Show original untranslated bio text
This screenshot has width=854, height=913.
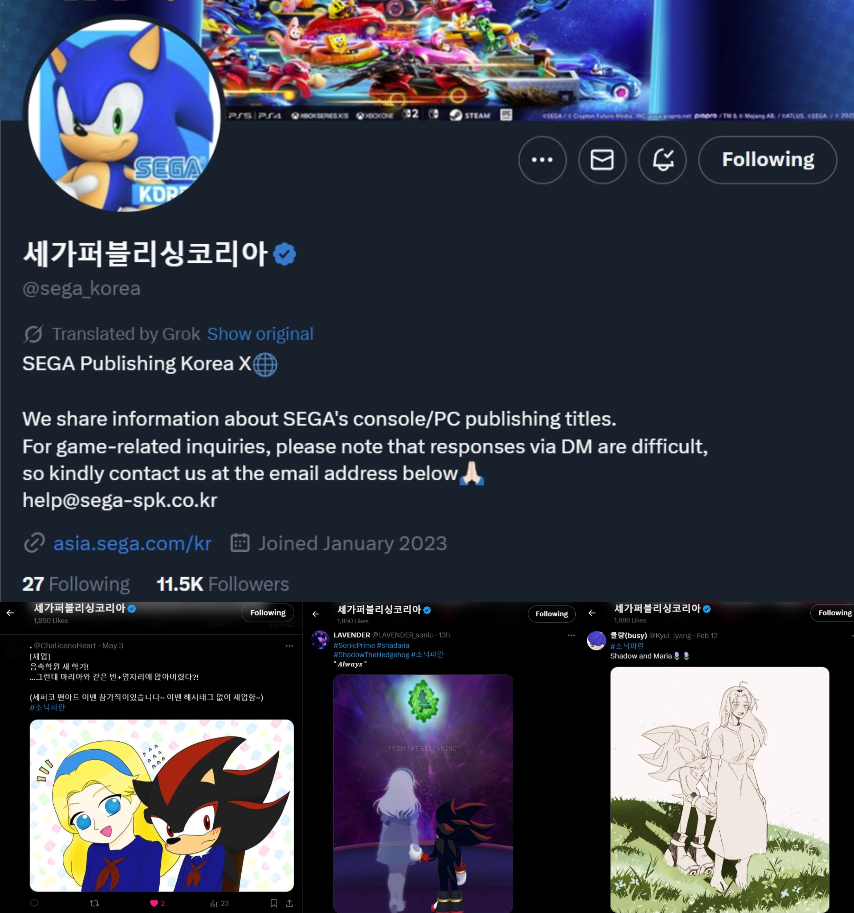260,334
